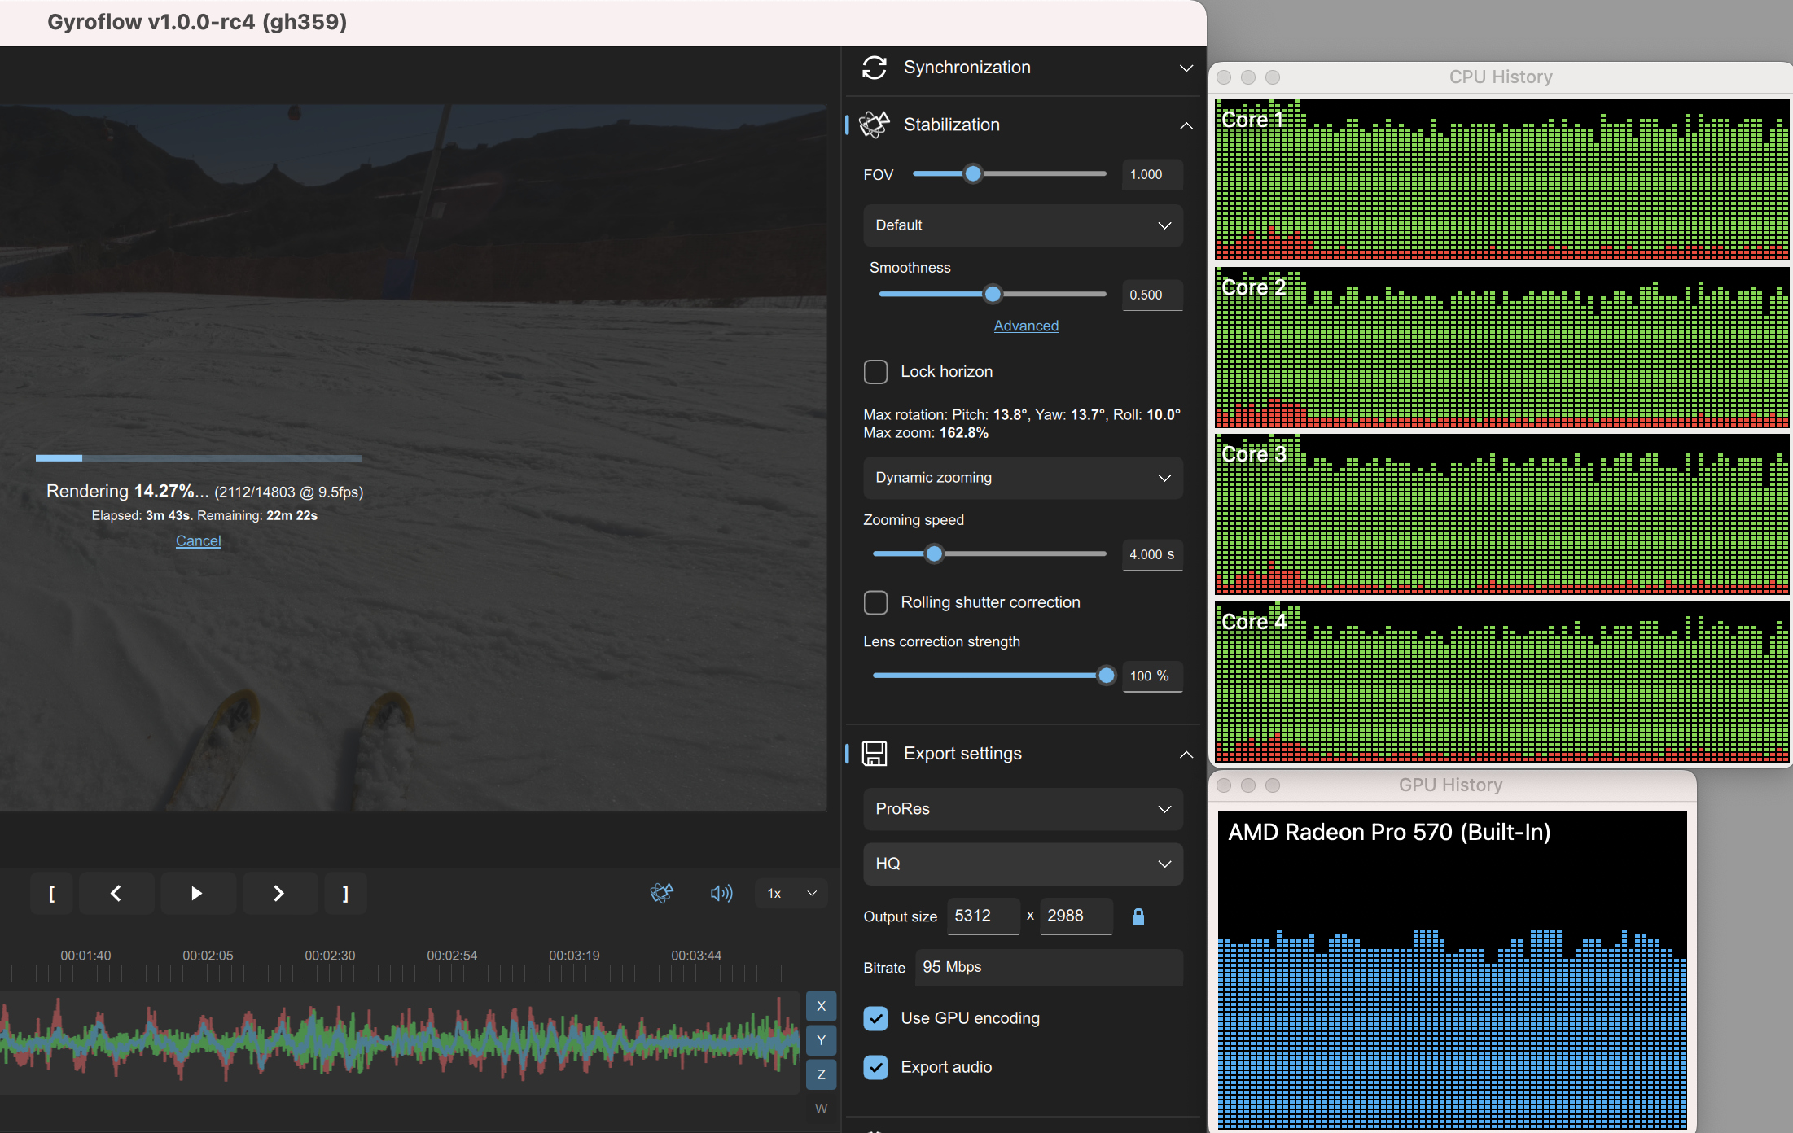Open the Dynamic zooming dropdown
This screenshot has width=1793, height=1133.
1022,478
